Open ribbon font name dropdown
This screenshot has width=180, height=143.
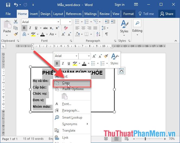[x=58, y=22]
